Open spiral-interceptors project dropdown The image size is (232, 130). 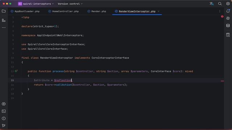(38, 4)
